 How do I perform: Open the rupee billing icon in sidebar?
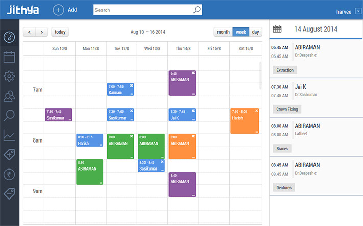[9, 174]
